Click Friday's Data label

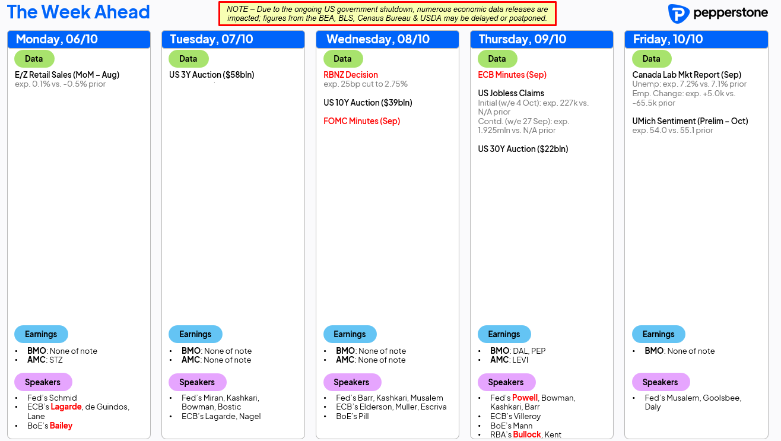(x=652, y=59)
